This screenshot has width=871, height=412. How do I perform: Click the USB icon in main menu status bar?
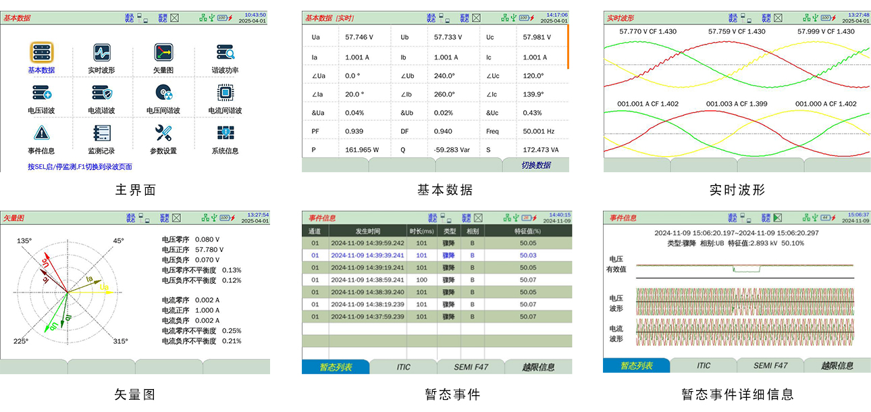click(211, 18)
